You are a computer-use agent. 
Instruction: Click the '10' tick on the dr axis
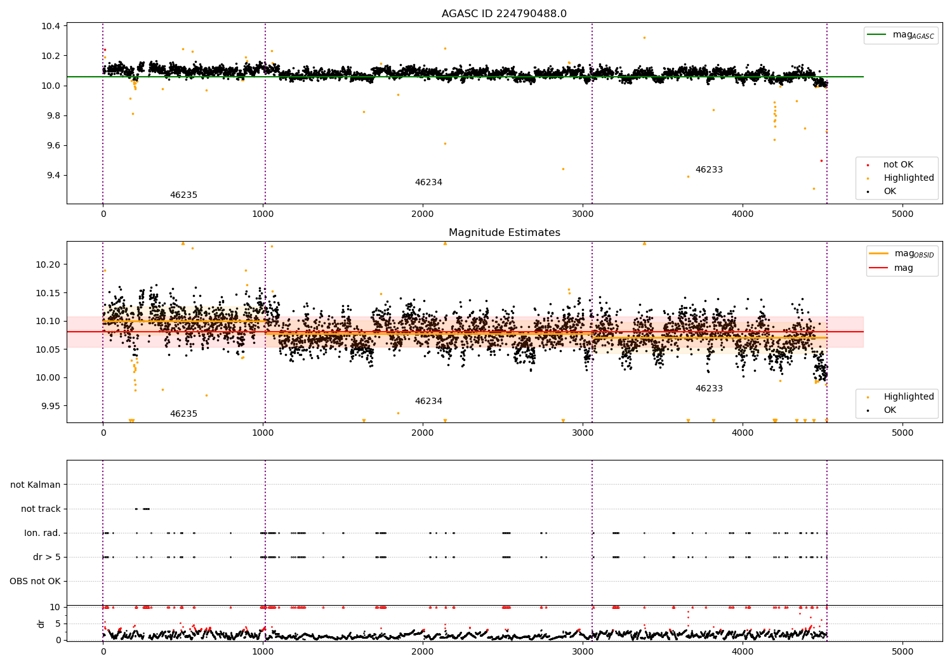(56, 608)
